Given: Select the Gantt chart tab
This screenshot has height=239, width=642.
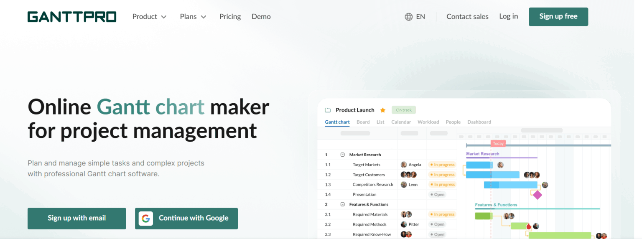Looking at the screenshot, I should tap(337, 122).
